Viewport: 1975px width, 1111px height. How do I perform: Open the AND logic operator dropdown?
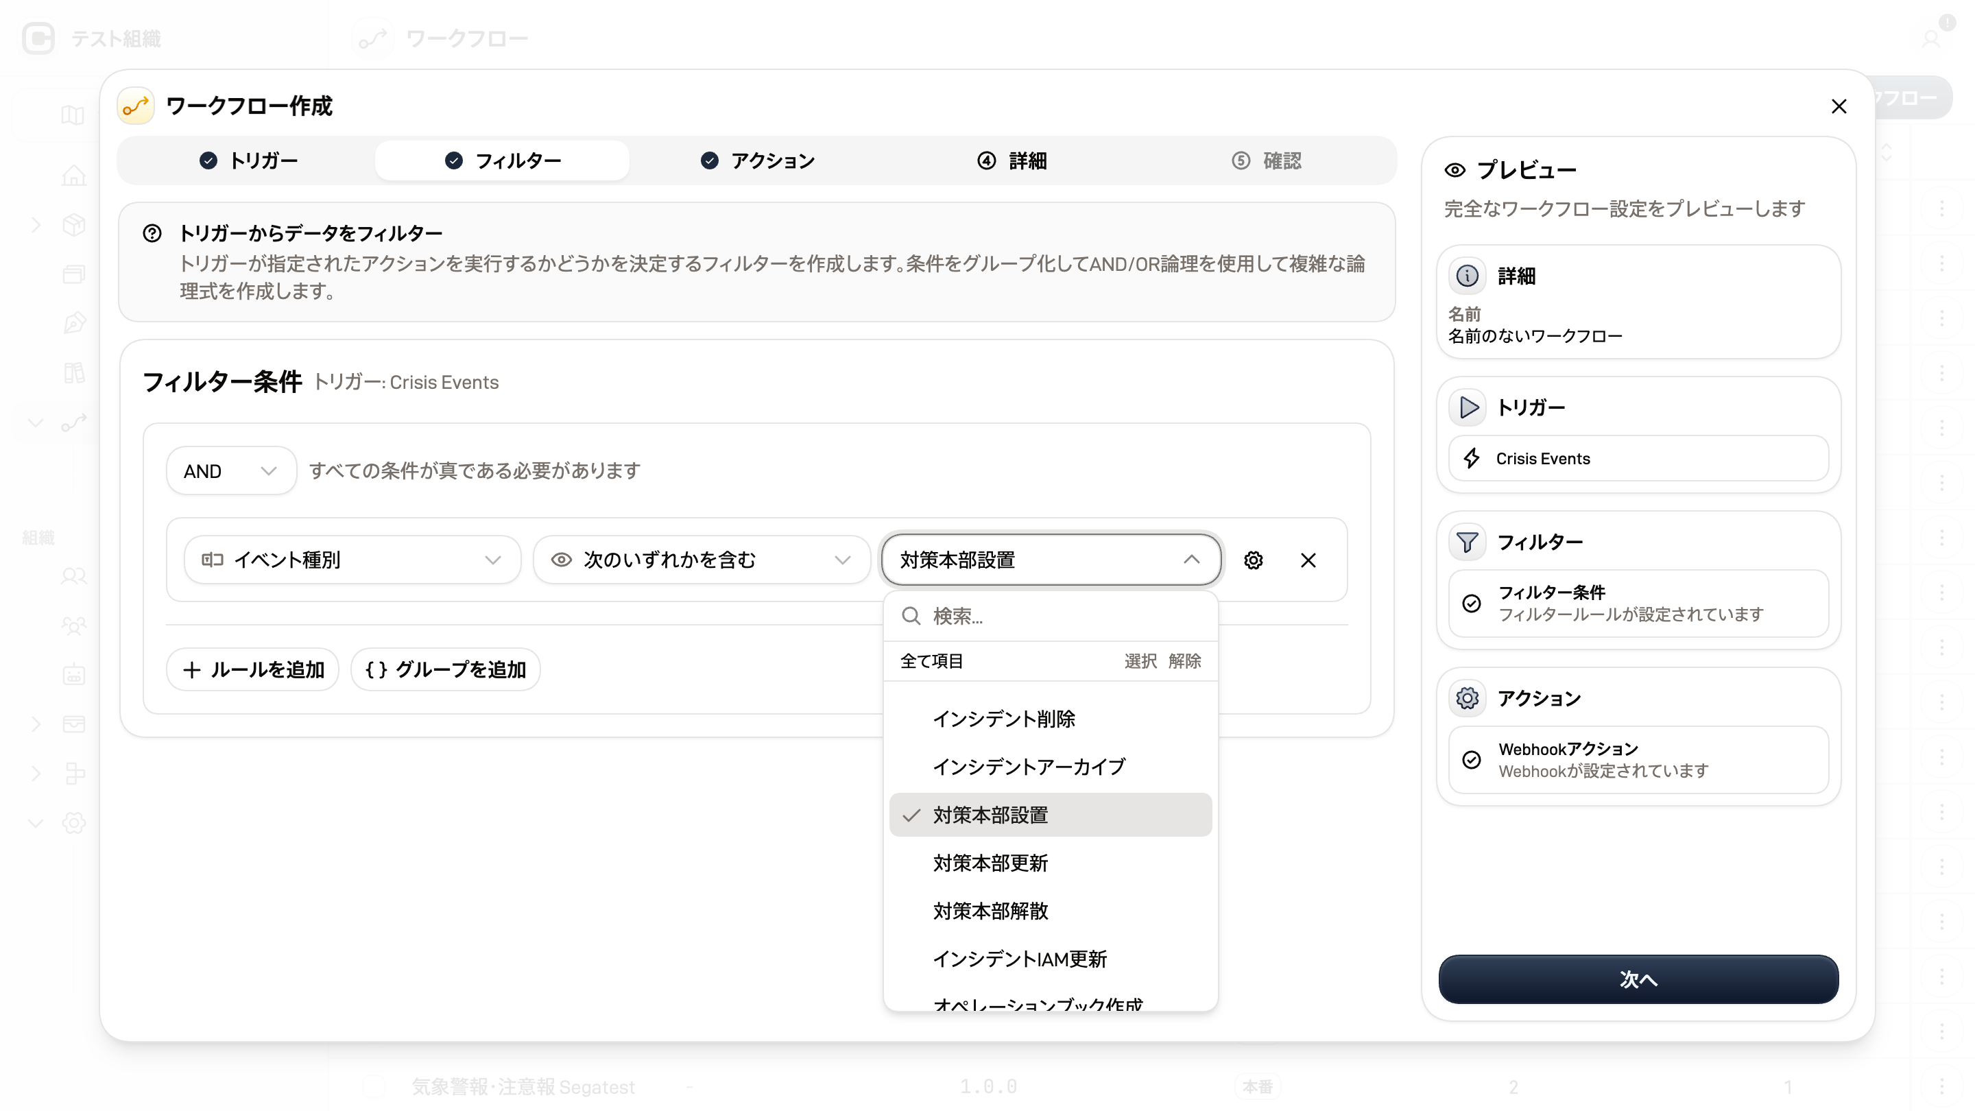coord(231,470)
